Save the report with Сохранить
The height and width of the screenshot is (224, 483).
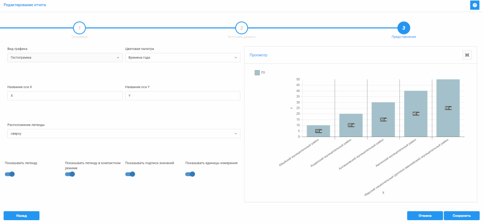pyautogui.click(x=462, y=216)
